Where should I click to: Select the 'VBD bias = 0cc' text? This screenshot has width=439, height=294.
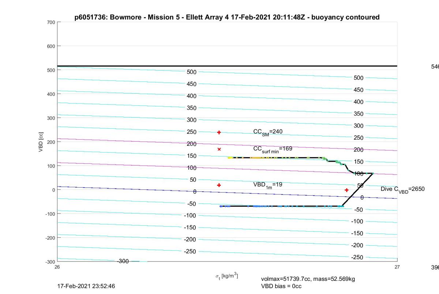pos(281,286)
